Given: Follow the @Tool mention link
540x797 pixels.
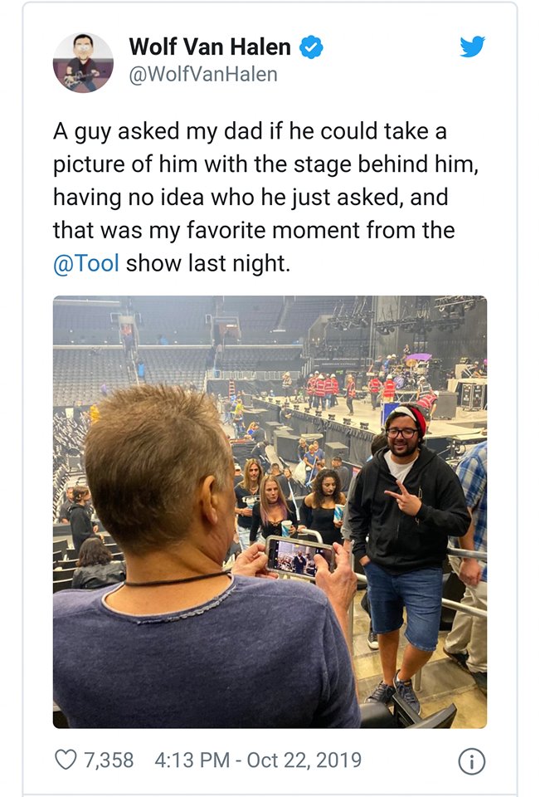Looking at the screenshot, I should point(86,263).
